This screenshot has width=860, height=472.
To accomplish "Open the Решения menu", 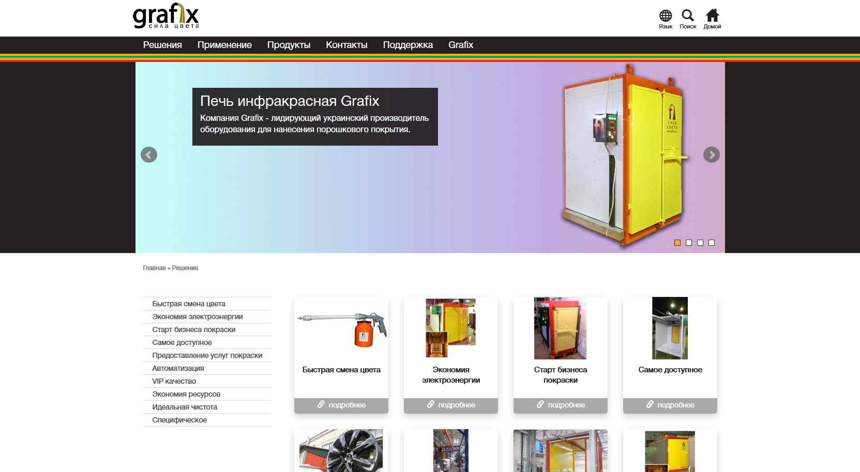I will pyautogui.click(x=162, y=45).
